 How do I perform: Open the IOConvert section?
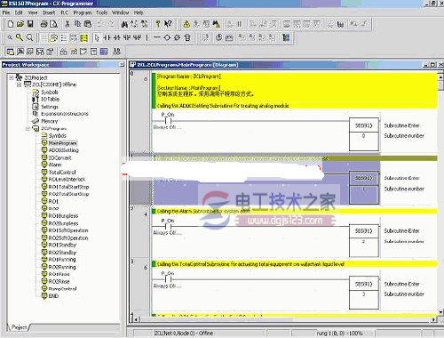pyautogui.click(x=59, y=158)
